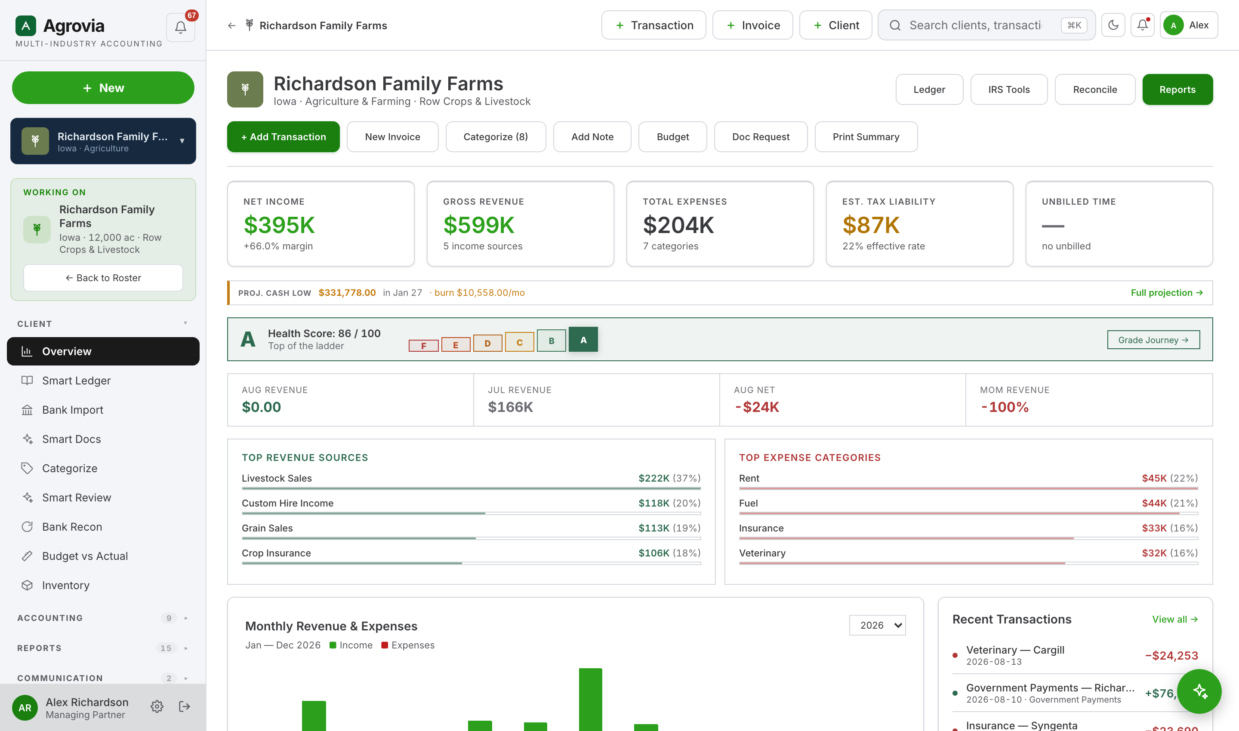
Task: Click the log out icon
Action: pyautogui.click(x=184, y=707)
